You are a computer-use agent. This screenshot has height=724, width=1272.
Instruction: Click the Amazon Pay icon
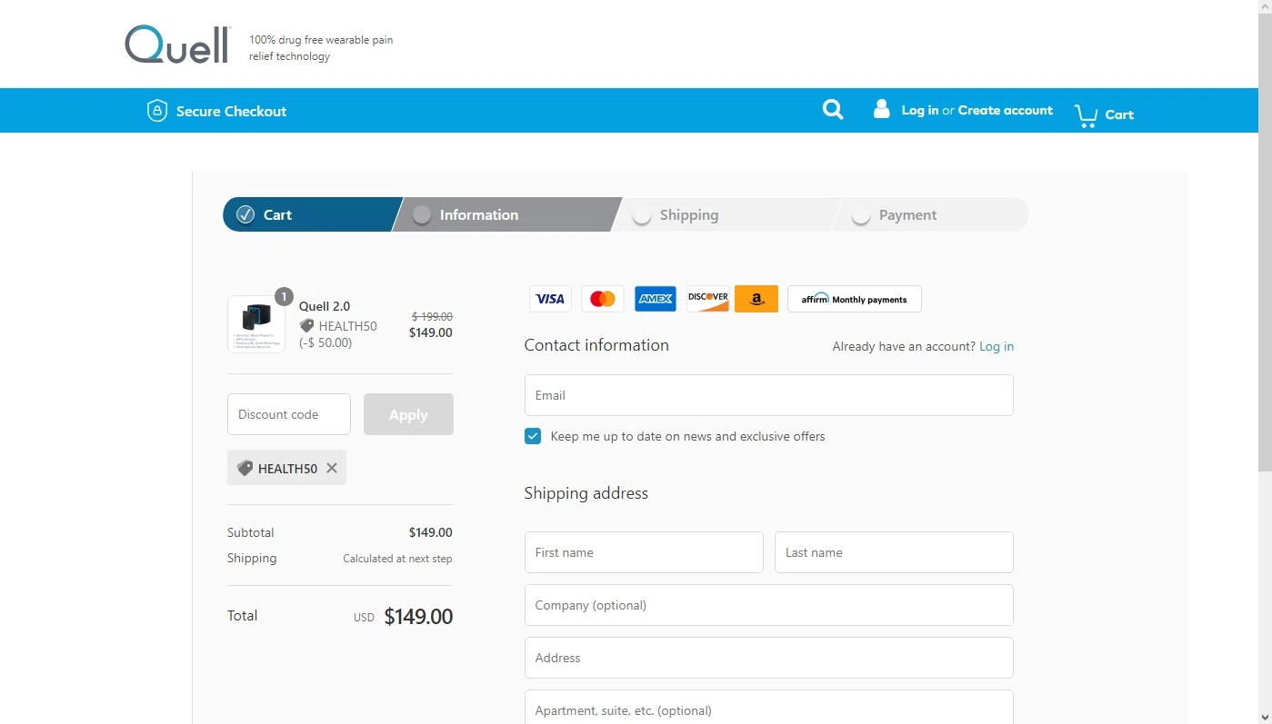pyautogui.click(x=756, y=299)
